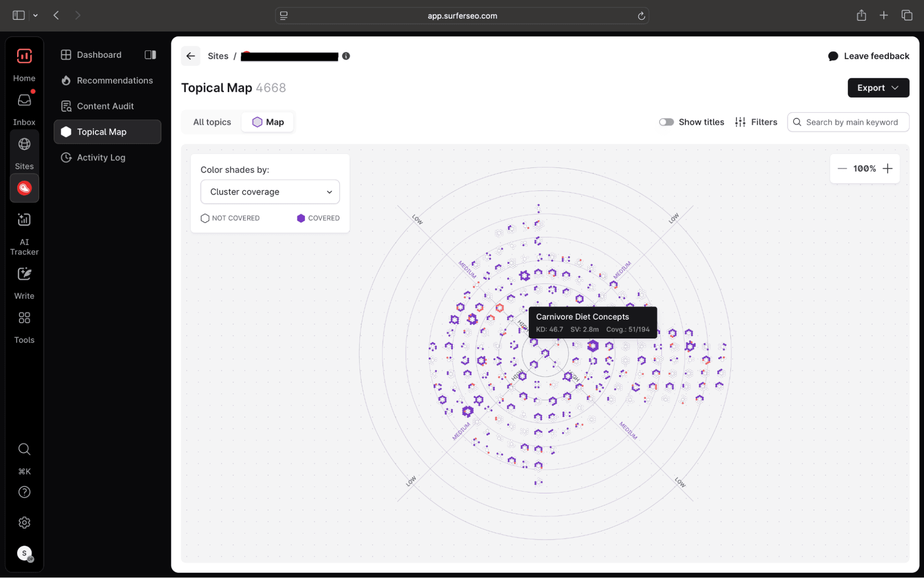The width and height of the screenshot is (924, 578).
Task: Open the Recommendations page
Action: [x=115, y=80]
